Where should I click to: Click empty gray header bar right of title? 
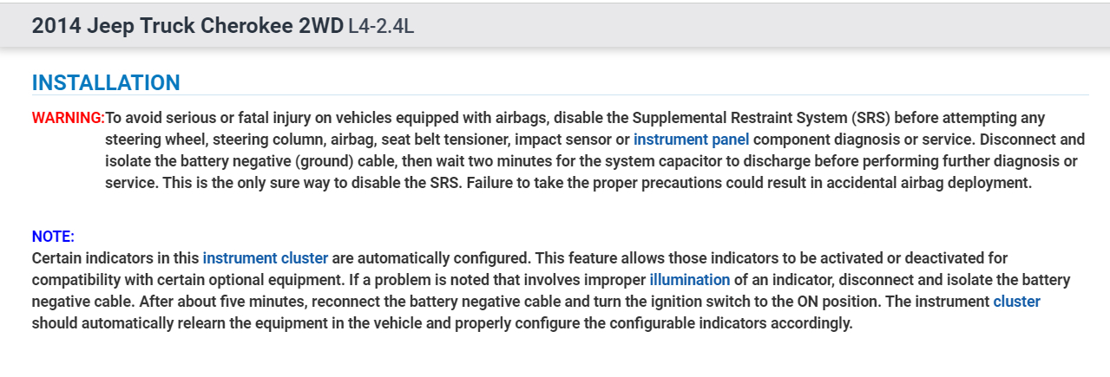tap(738, 25)
